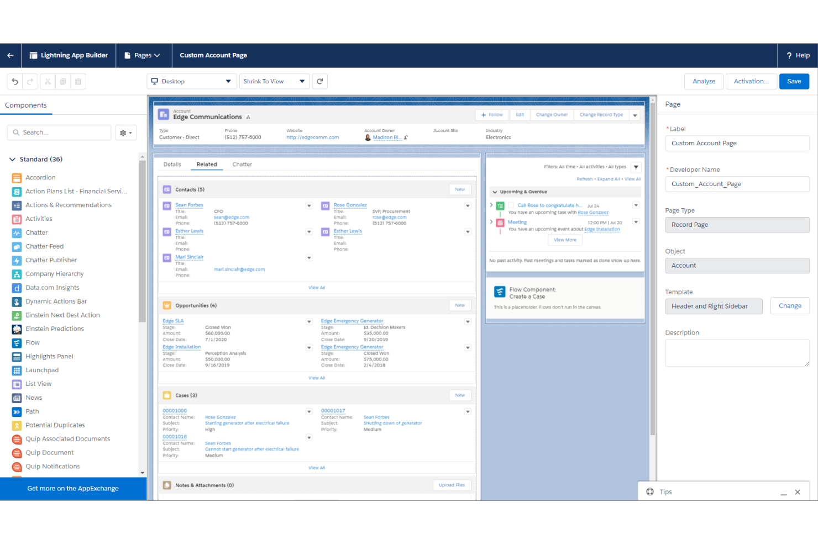Click the redo icon
This screenshot has width=818, height=545.
coord(30,81)
